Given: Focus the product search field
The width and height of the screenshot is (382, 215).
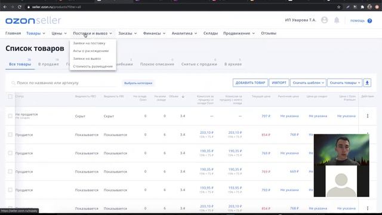Looking at the screenshot, I should [x=63, y=83].
